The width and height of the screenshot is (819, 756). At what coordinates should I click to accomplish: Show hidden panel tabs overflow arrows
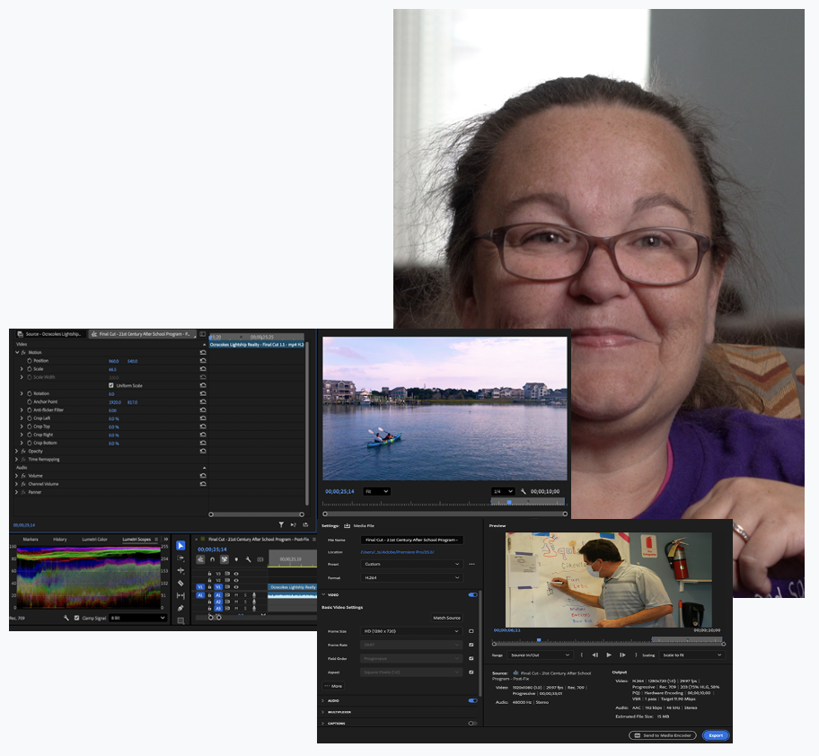click(x=166, y=540)
